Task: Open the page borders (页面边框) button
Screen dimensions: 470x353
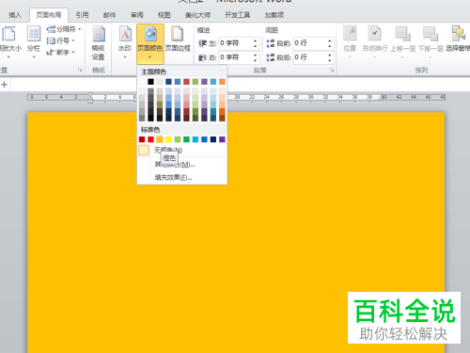Action: pyautogui.click(x=178, y=40)
